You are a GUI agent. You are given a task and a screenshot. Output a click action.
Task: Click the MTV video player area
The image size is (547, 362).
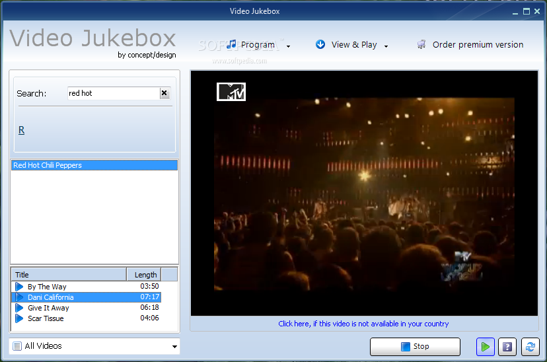364,193
